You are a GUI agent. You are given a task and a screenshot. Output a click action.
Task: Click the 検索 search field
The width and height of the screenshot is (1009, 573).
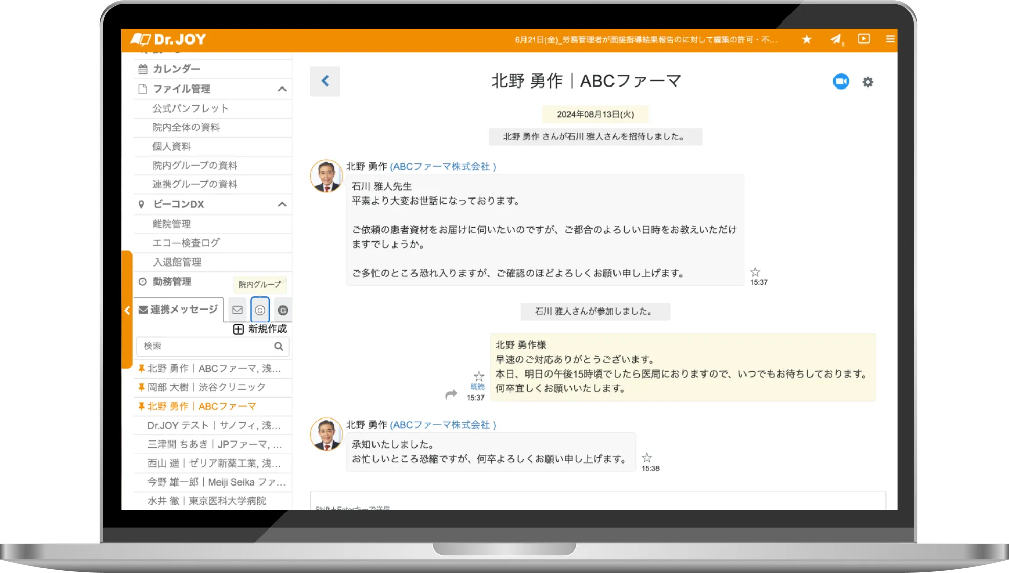[x=205, y=346]
